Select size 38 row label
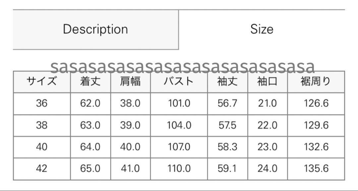The height and width of the screenshot is (191, 358). pyautogui.click(x=42, y=125)
